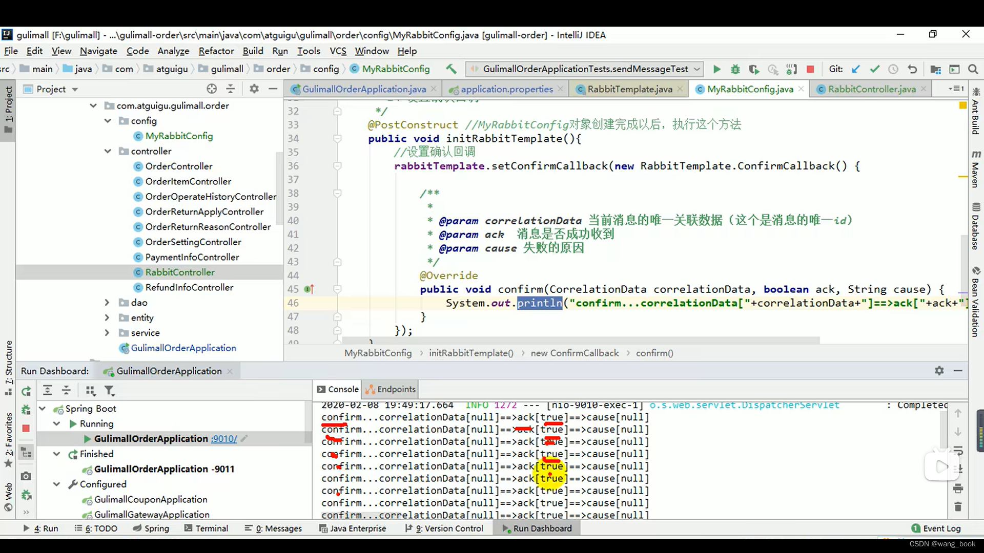Fold method at line 34 gutter
Viewport: 984px width, 553px height.
(337, 139)
